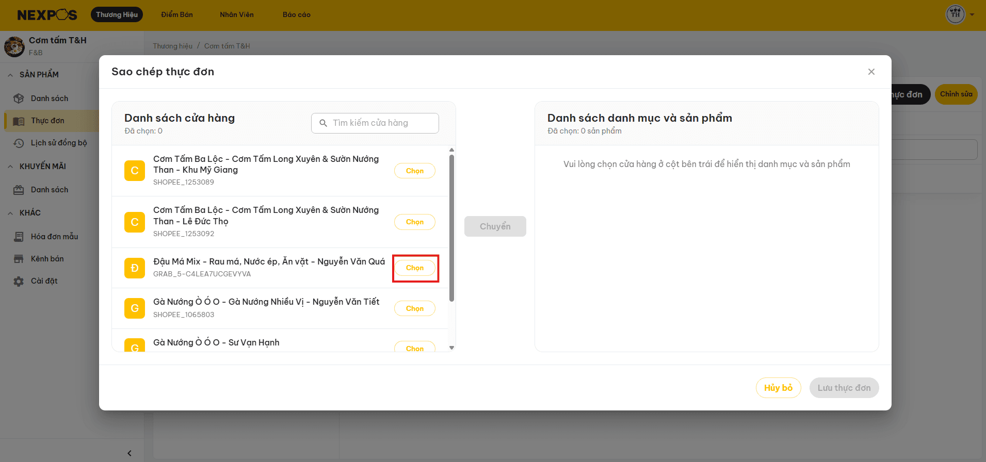This screenshot has width=986, height=462.
Task: Choose the Đậu Má Mix store
Action: click(415, 268)
